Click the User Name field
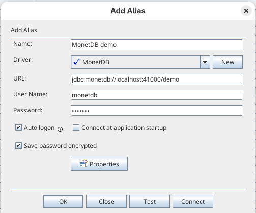Viewport: 256px width, 213px height. coord(156,95)
